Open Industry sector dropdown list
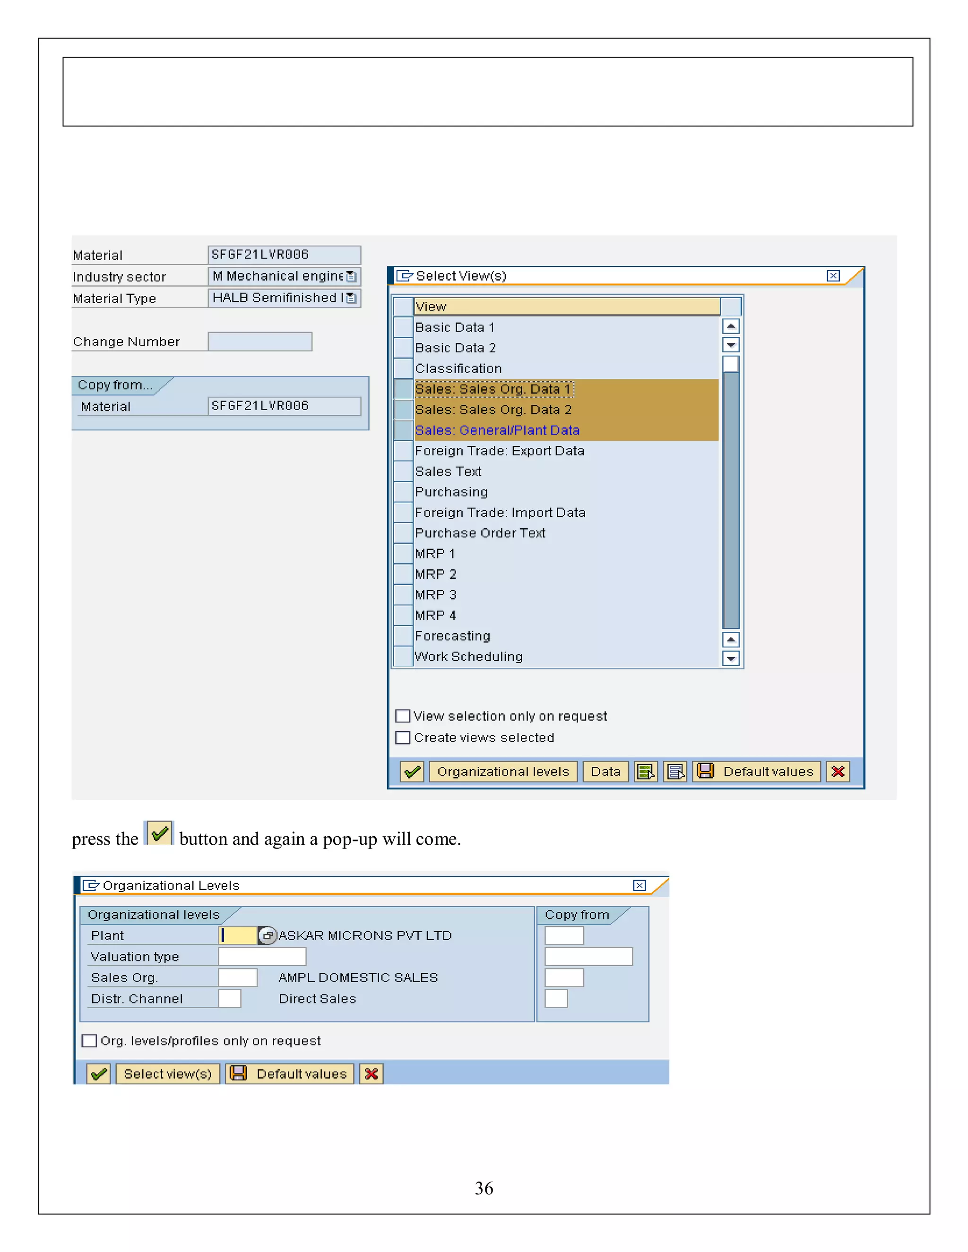Image resolution: width=968 pixels, height=1252 pixels. [351, 277]
